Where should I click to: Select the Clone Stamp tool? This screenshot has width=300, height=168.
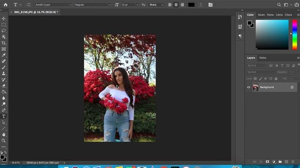4,73
